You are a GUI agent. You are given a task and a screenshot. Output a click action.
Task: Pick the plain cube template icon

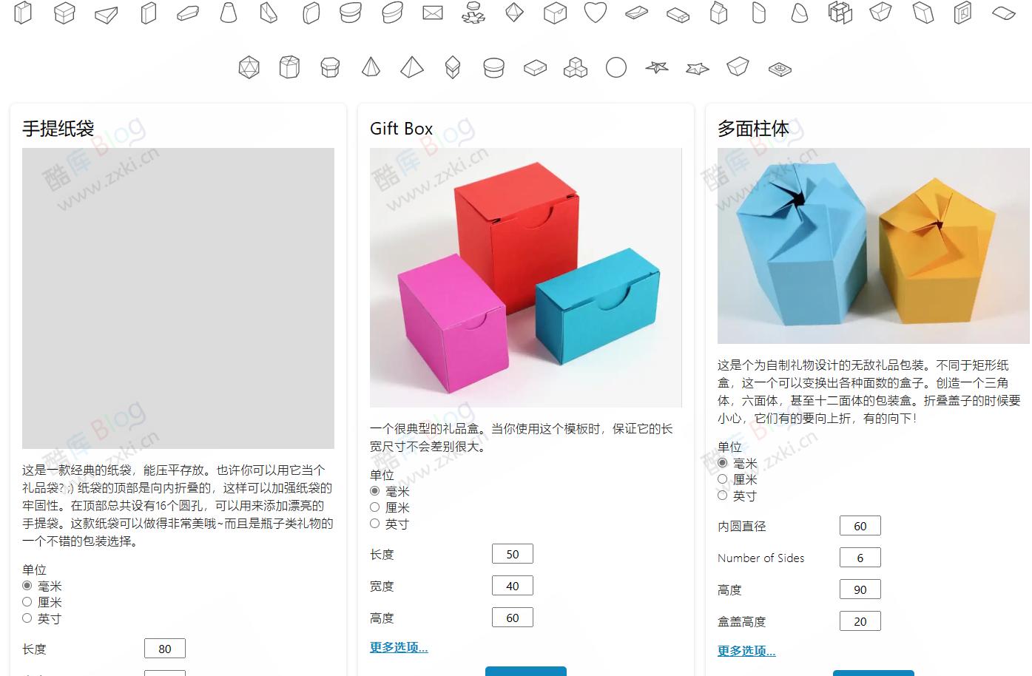pos(555,13)
